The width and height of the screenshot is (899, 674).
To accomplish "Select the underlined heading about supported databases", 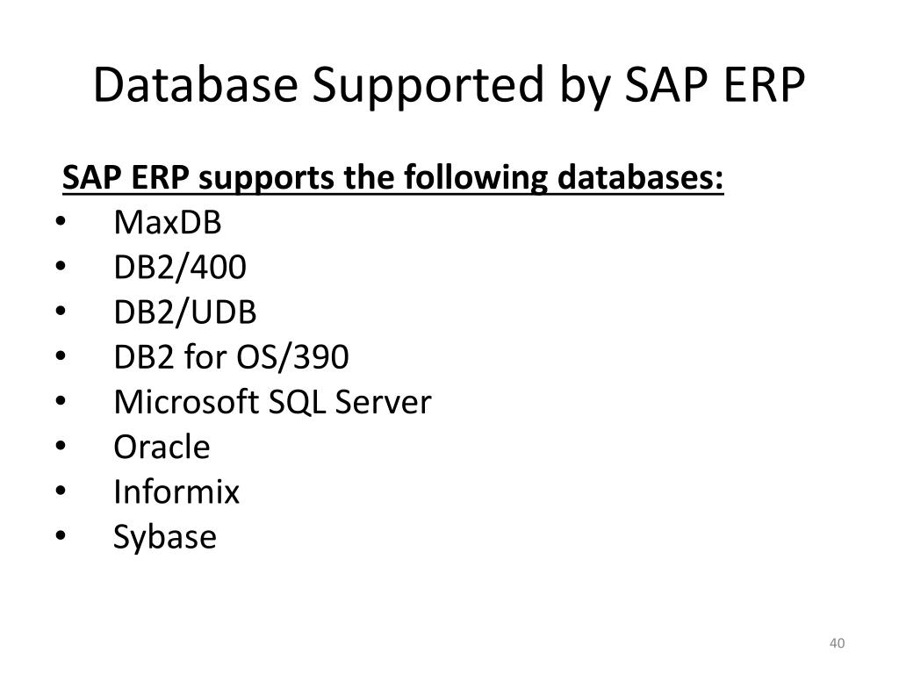I will [392, 177].
